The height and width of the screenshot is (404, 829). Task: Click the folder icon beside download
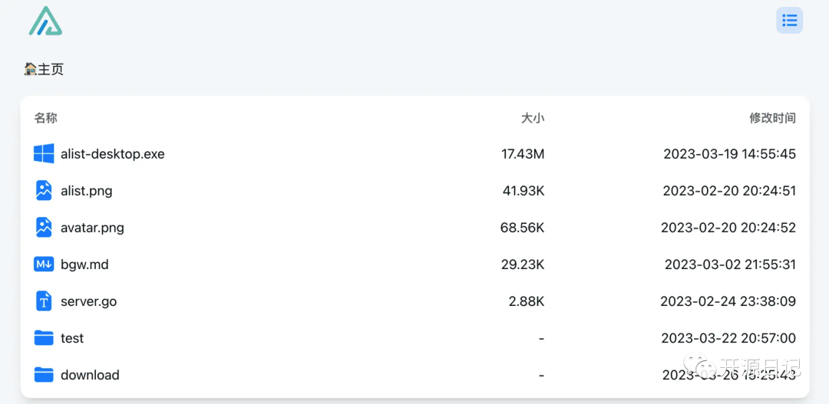click(x=44, y=375)
